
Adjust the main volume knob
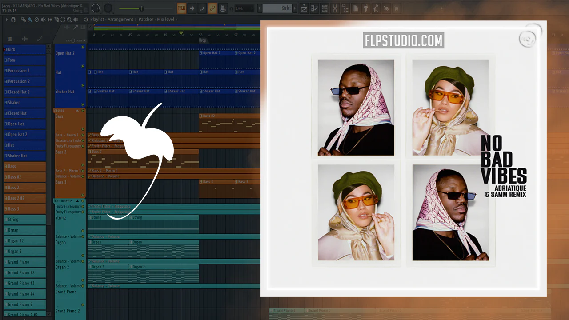point(96,8)
